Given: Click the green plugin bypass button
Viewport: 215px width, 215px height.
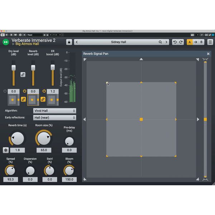Looking at the screenshot, I should coord(6,42).
